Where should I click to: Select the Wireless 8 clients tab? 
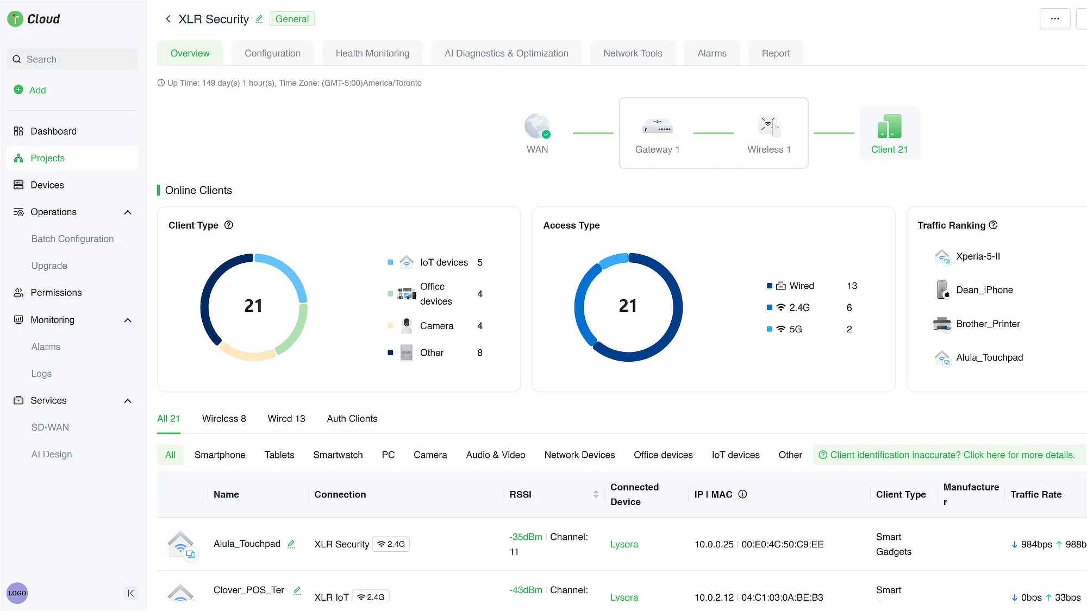coord(224,419)
